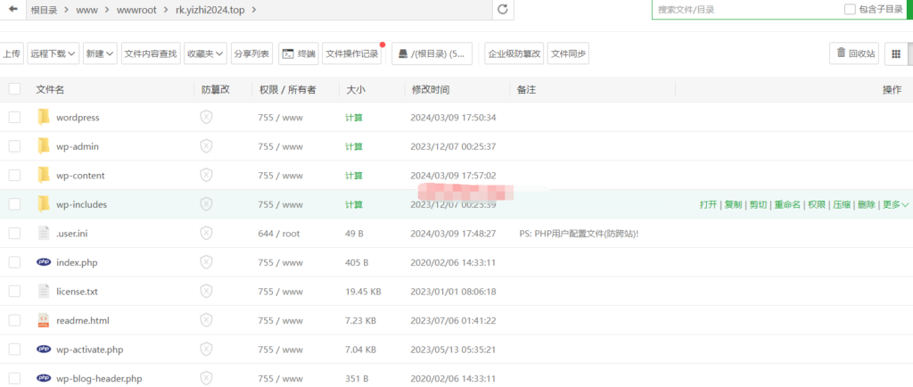Tick the checkbox for wp-content folder
This screenshot has height=387, width=913.
click(x=14, y=175)
